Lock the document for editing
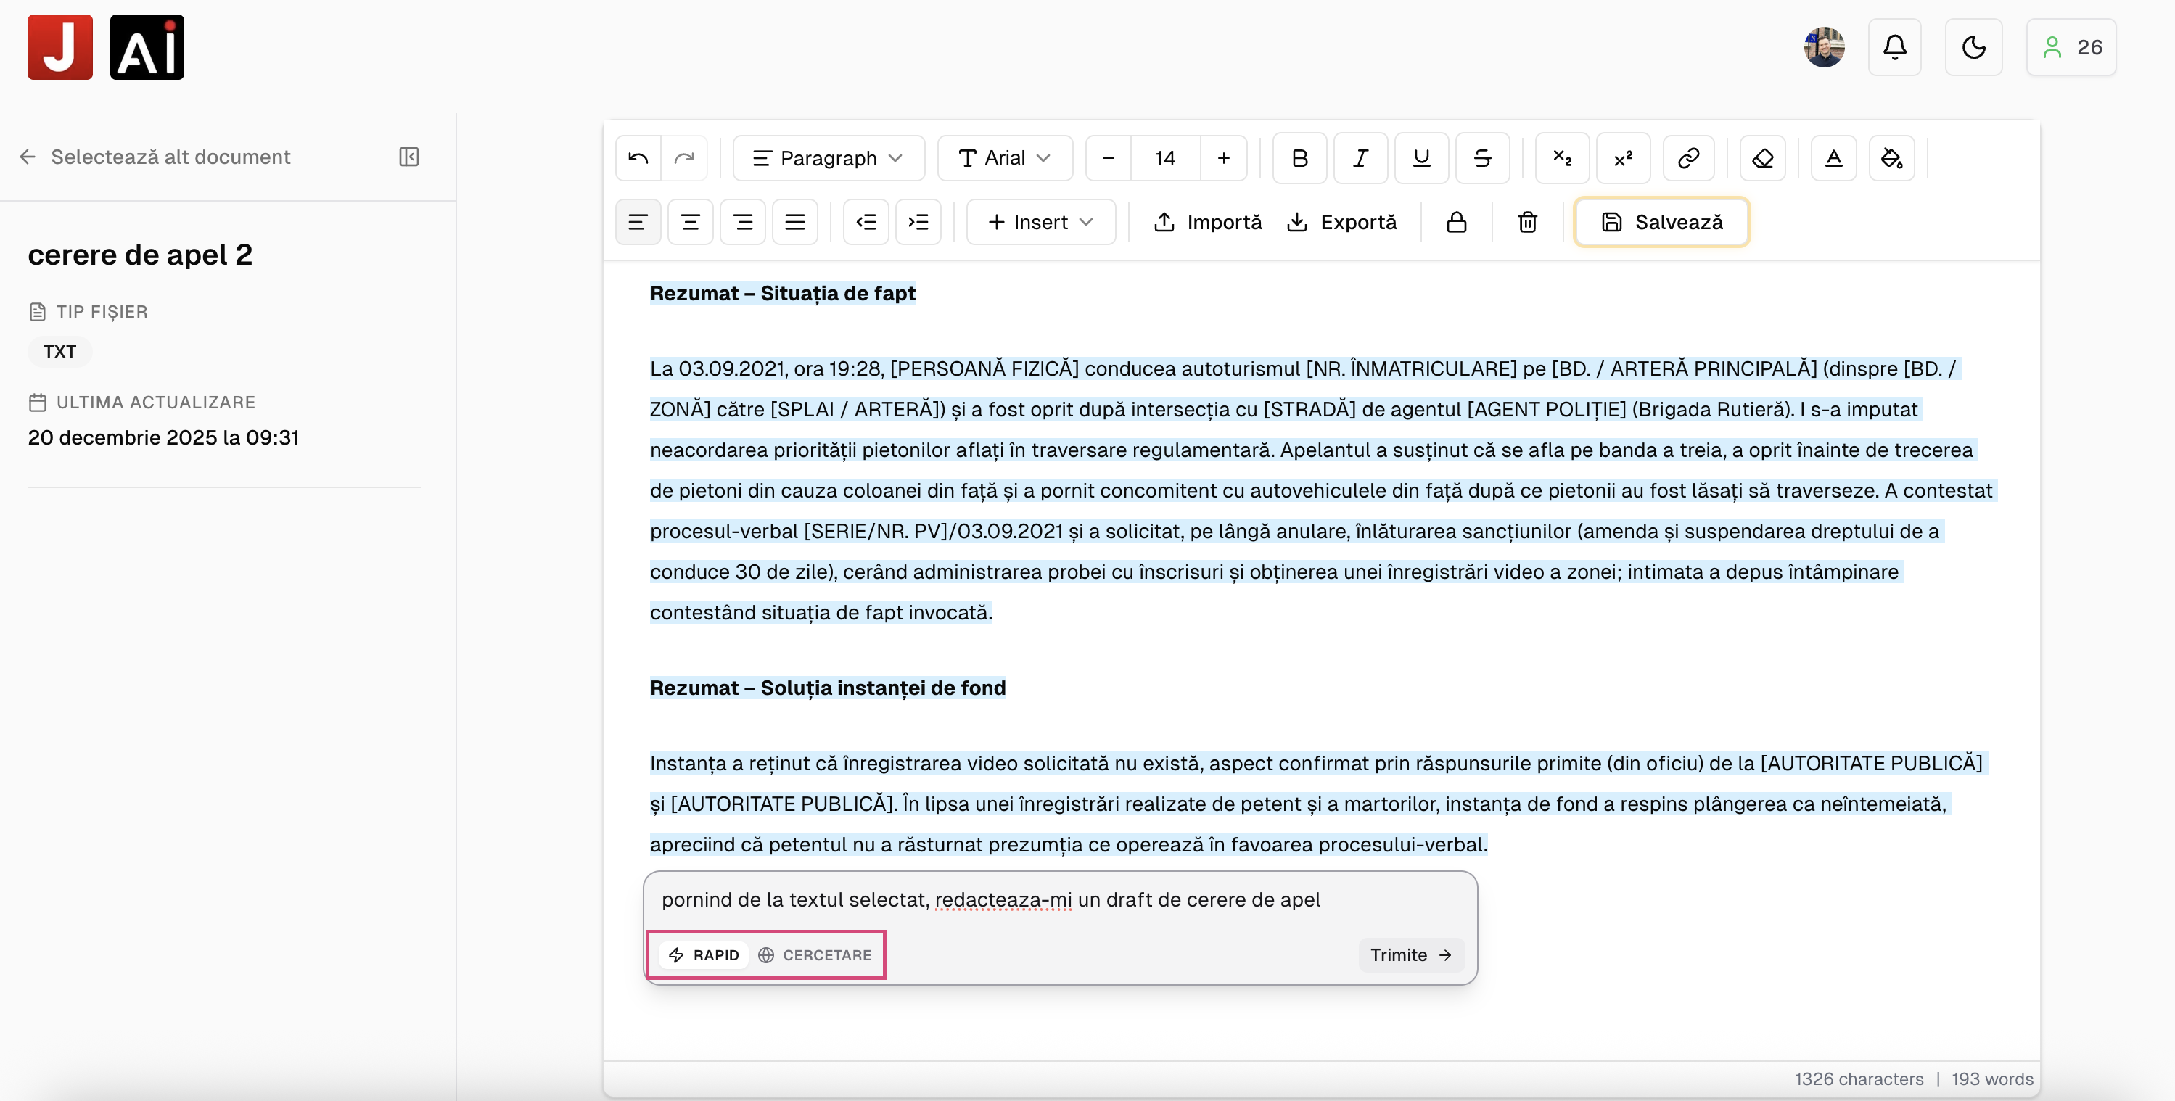Viewport: 2175px width, 1101px height. click(x=1455, y=222)
